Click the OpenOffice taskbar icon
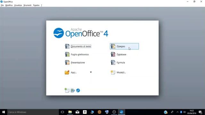Viewport: 205px width, 115px height. 121,112
